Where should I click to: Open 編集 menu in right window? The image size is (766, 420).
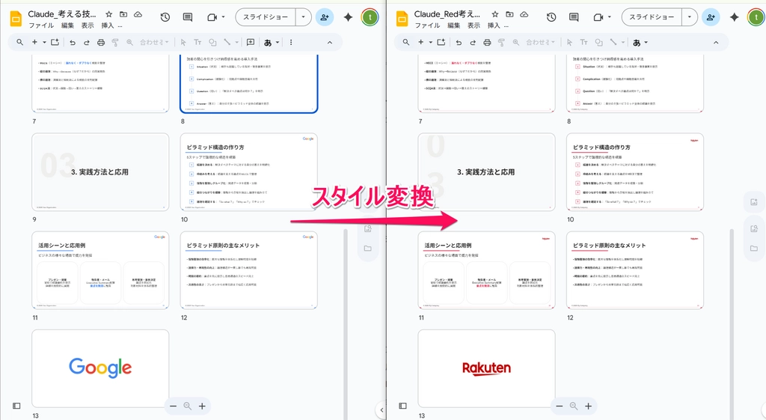454,25
